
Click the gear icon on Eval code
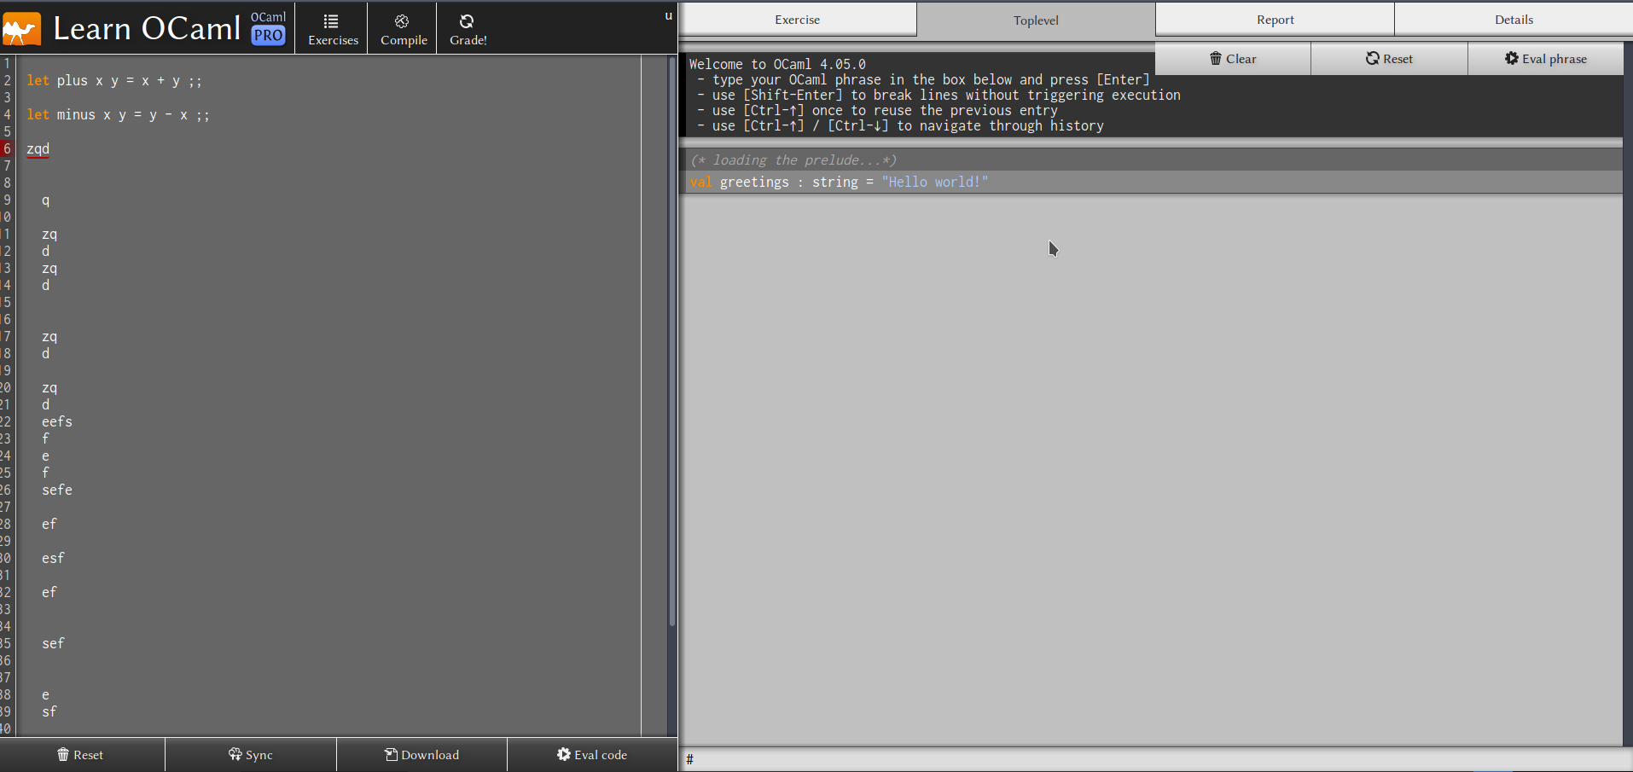(x=564, y=754)
